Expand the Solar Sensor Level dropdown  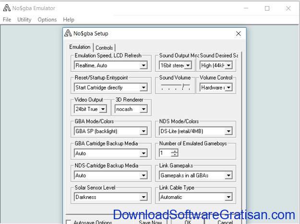tap(144, 197)
